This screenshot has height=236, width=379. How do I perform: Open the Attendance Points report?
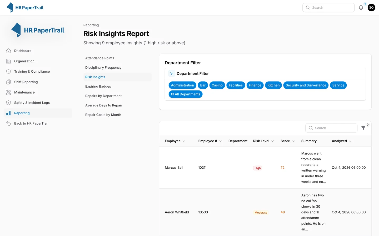(x=117, y=58)
